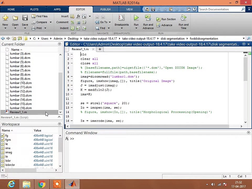Open MATLAB from the taskbar
This screenshot has height=189, width=252.
pos(72,184)
